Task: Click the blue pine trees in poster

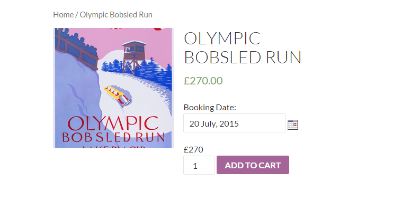Action: pyautogui.click(x=144, y=70)
